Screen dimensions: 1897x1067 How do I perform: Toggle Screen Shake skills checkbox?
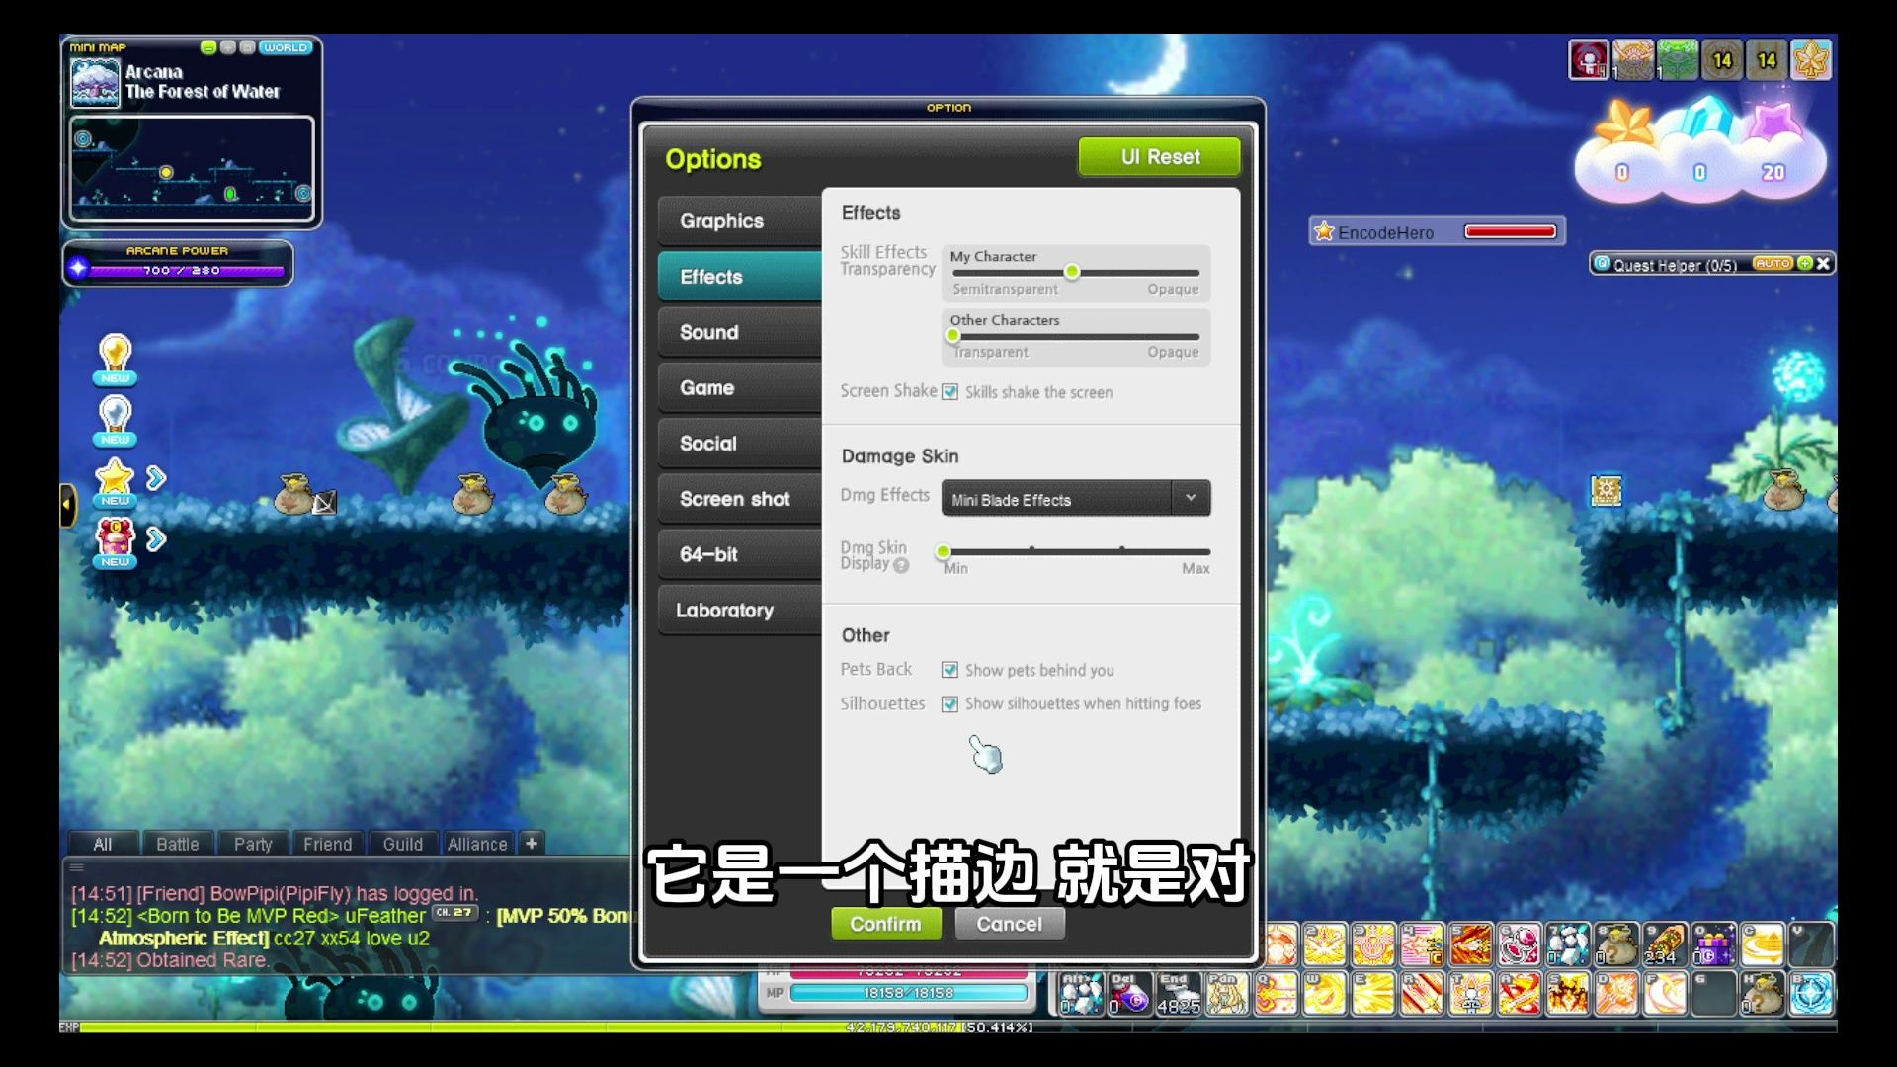[x=949, y=391]
